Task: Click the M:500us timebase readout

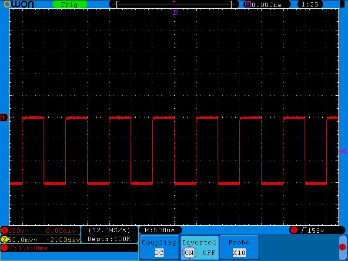Action: coord(160,231)
